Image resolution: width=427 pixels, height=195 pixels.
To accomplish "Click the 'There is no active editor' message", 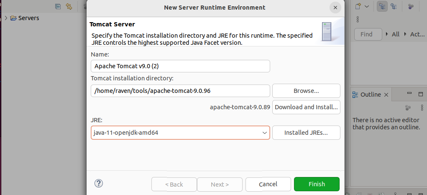I will click(386, 123).
